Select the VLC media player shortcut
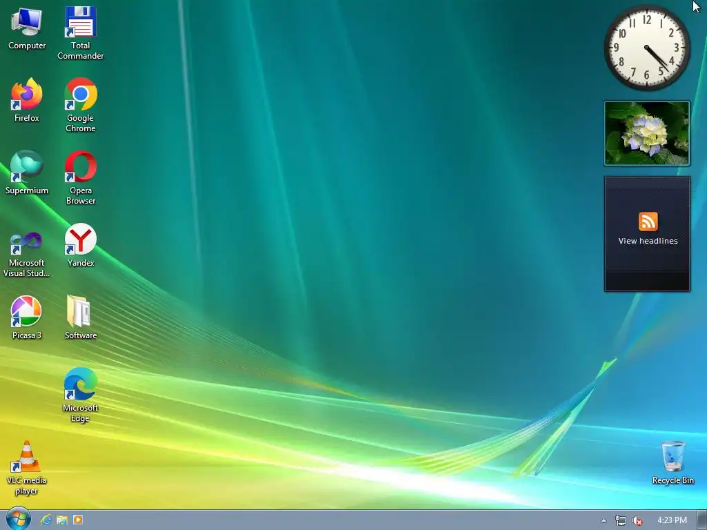Image resolution: width=707 pixels, height=530 pixels. [27, 468]
